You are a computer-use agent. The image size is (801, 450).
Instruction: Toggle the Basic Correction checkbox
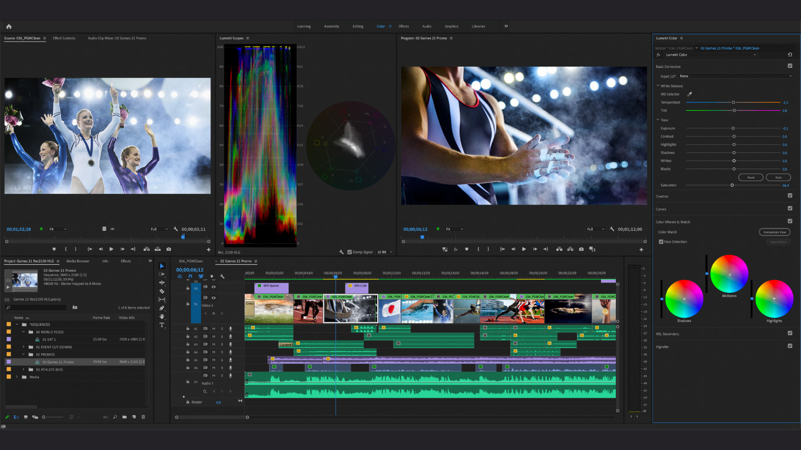[x=790, y=66]
